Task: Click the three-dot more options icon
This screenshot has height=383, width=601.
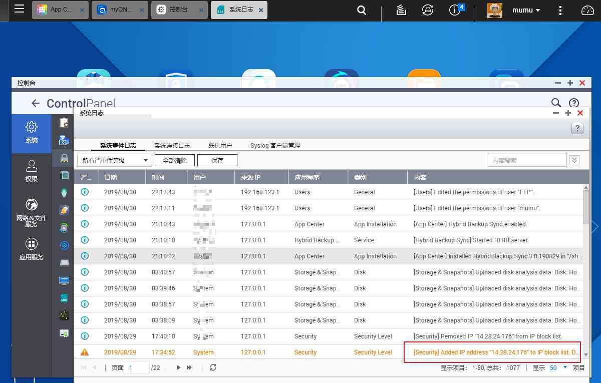Action: (561, 10)
